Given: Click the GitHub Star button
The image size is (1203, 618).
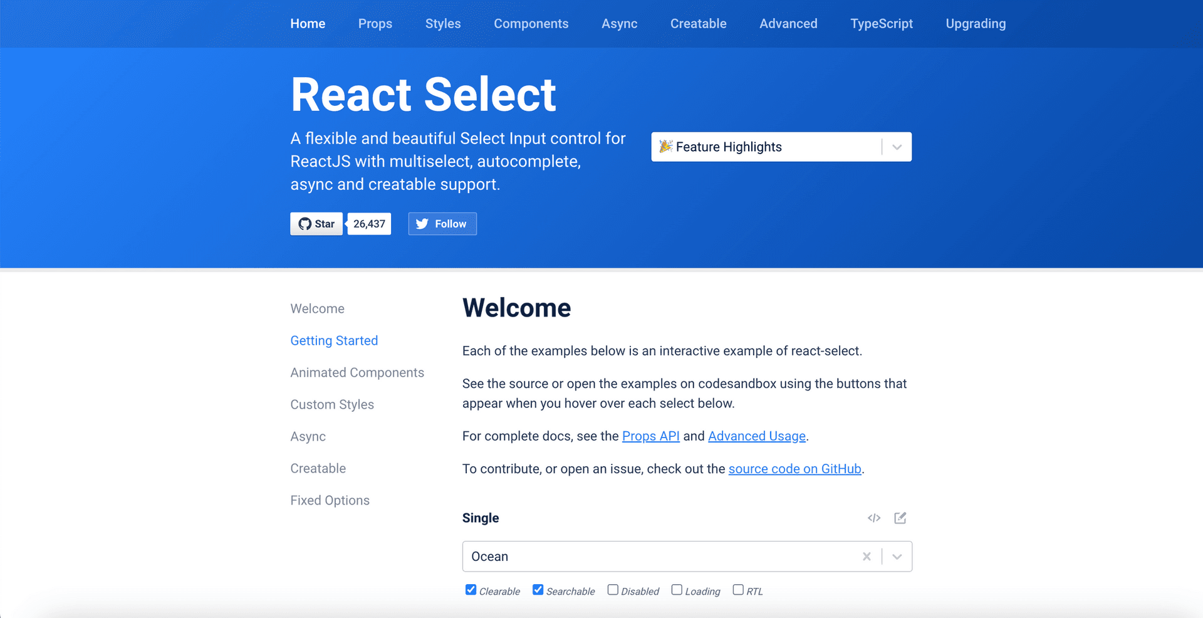Looking at the screenshot, I should tap(316, 224).
